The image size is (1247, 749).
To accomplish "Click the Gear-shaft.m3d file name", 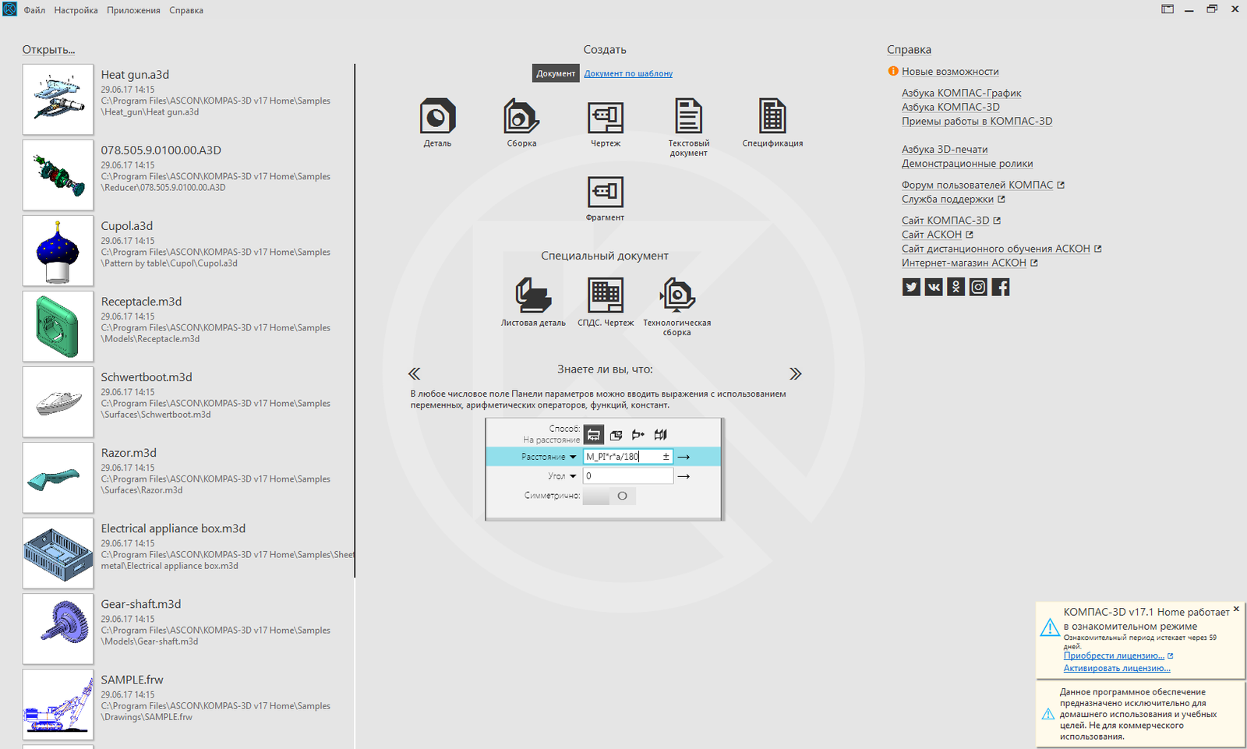I will [x=141, y=604].
